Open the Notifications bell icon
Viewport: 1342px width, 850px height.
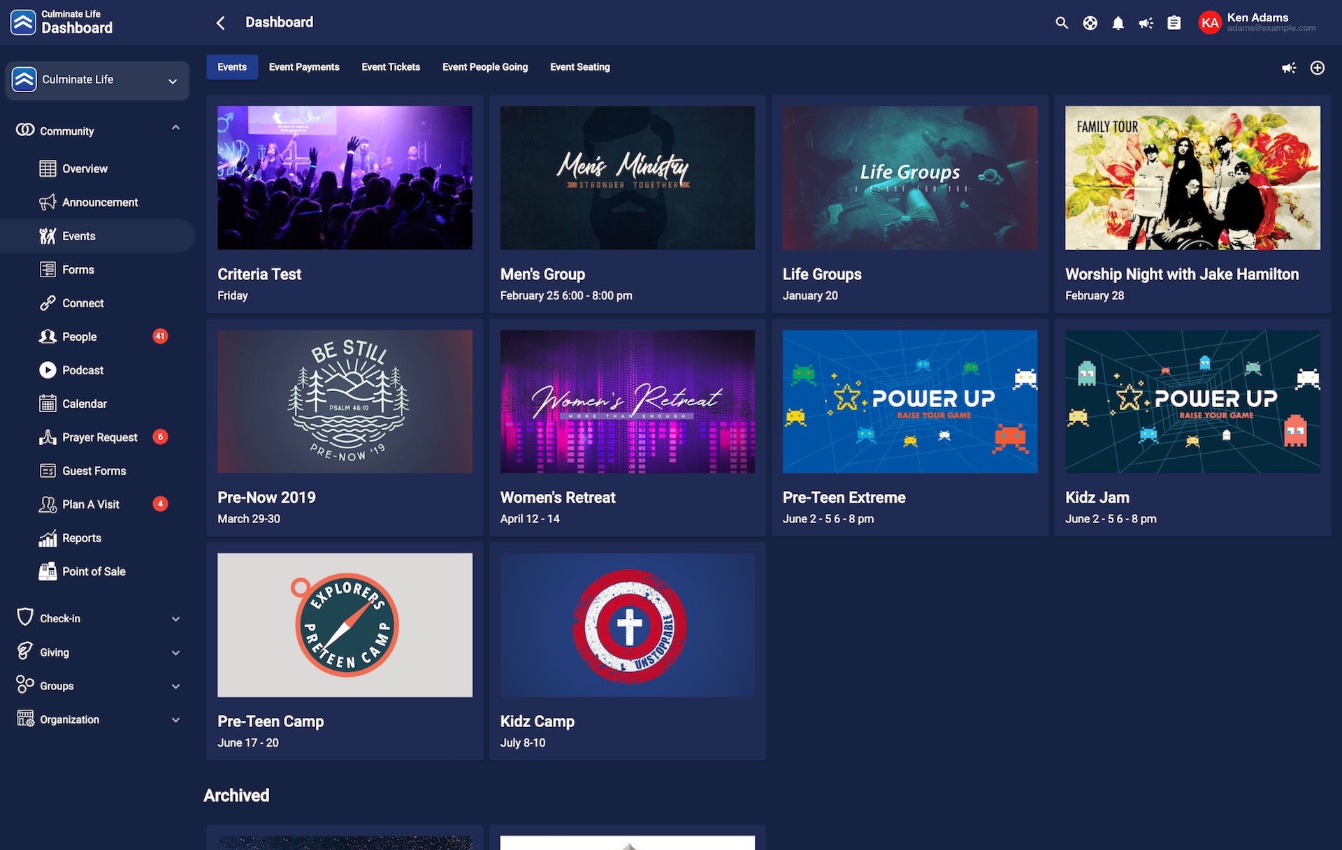click(1117, 22)
